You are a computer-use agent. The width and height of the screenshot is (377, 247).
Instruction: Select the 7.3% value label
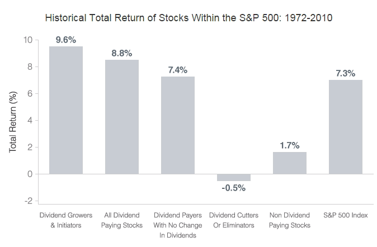tap(346, 73)
